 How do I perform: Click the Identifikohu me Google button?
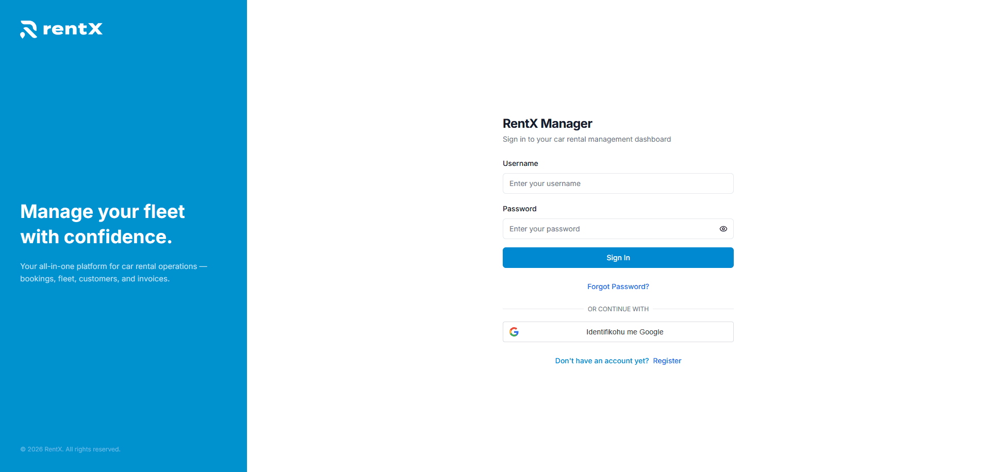tap(618, 332)
